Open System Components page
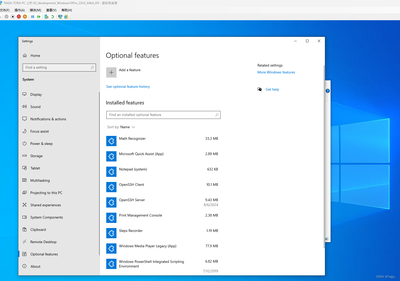 pos(59,217)
